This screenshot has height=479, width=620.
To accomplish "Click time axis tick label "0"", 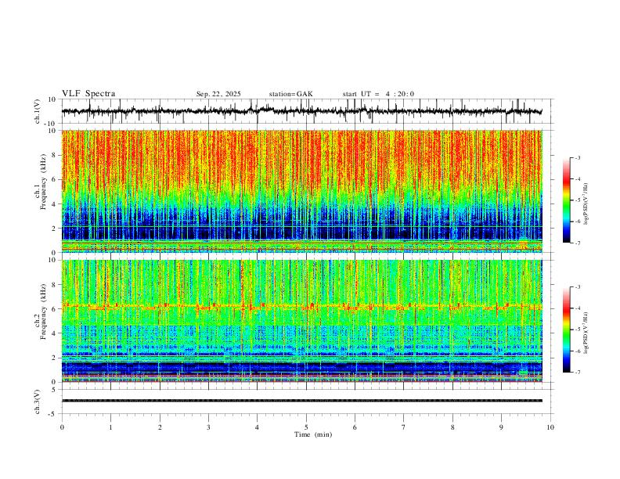I will [62, 427].
